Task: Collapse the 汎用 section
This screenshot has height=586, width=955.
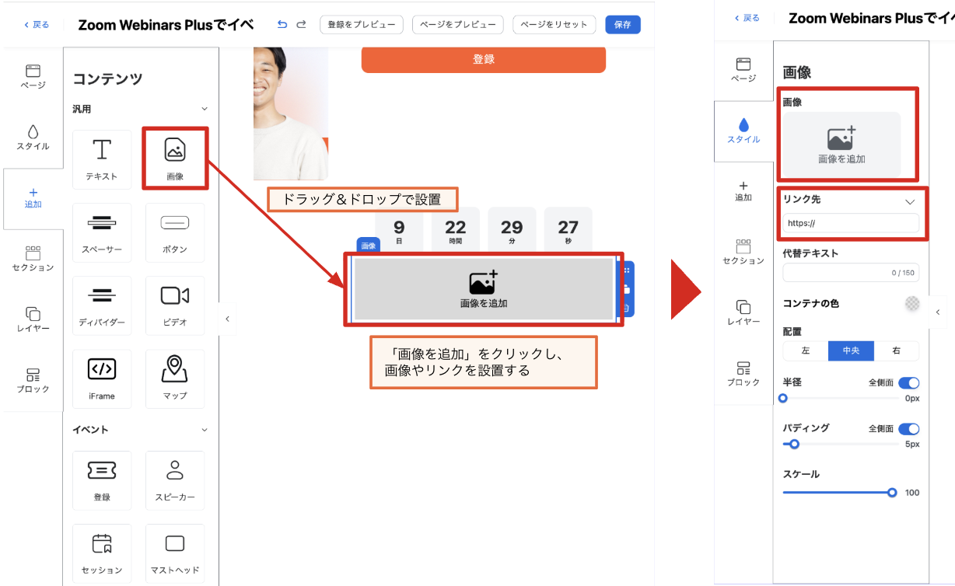Action: pos(205,110)
